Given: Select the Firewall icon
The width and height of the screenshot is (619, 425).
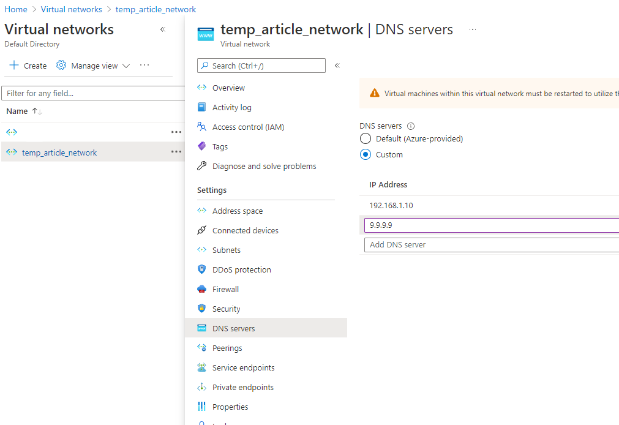Looking at the screenshot, I should pyautogui.click(x=202, y=289).
